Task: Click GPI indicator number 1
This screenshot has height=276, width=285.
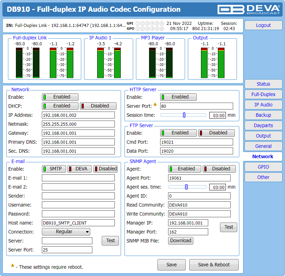Action: click(x=138, y=23)
